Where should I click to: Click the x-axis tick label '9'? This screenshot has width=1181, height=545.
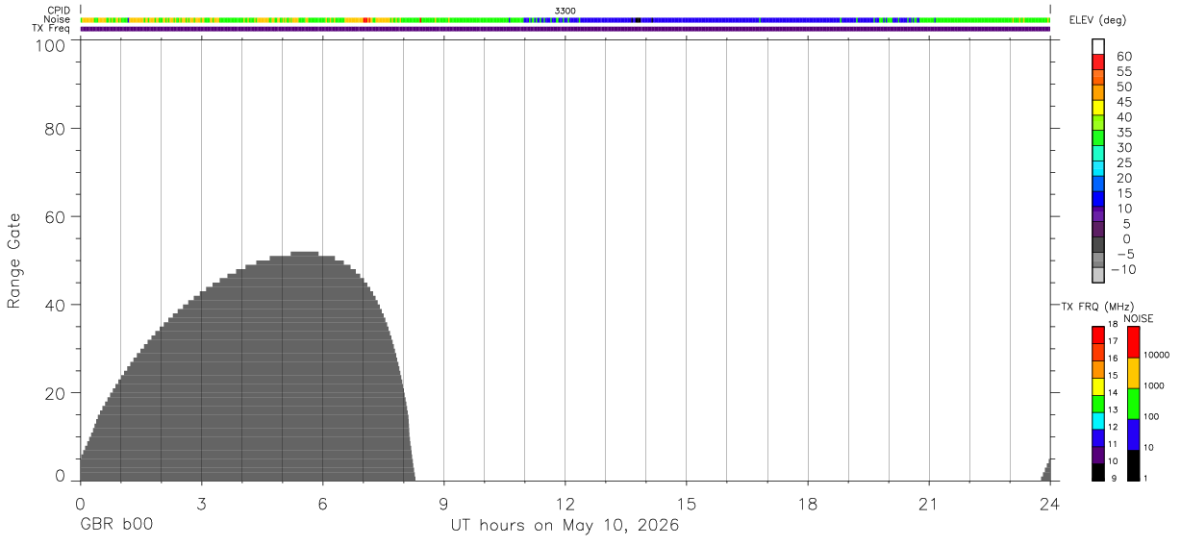443,505
